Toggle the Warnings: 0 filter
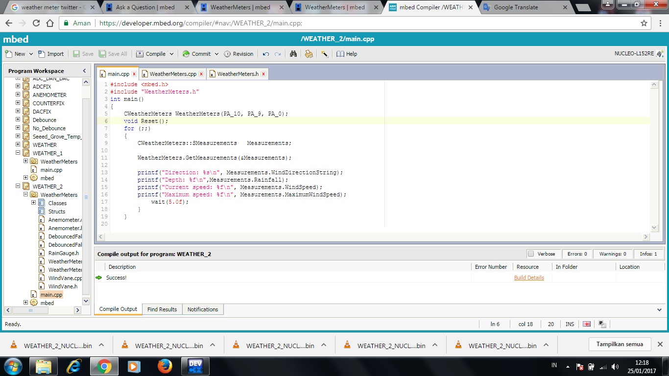This screenshot has height=376, width=669. point(613,254)
